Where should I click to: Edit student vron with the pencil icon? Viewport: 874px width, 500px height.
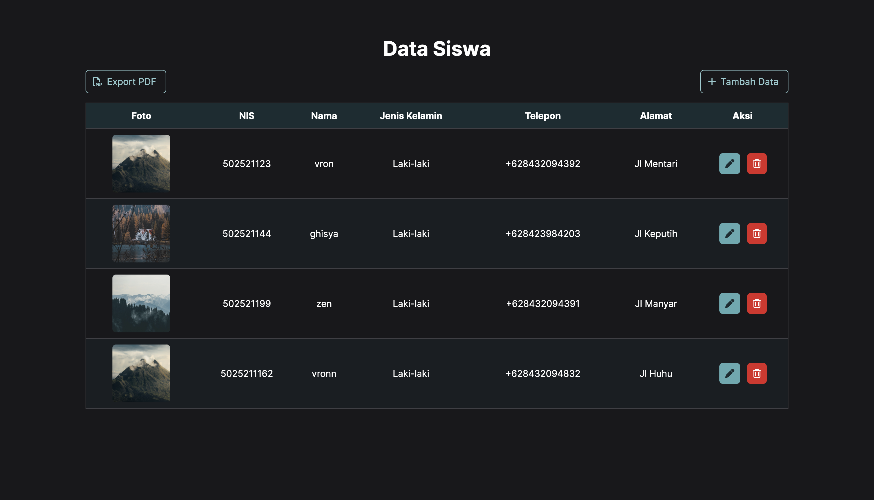(729, 164)
